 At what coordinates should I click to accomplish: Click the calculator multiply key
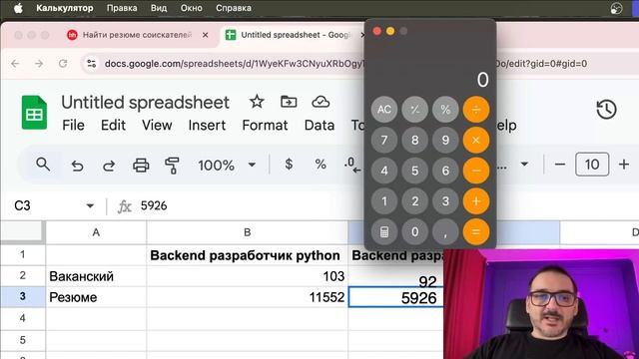pos(476,140)
